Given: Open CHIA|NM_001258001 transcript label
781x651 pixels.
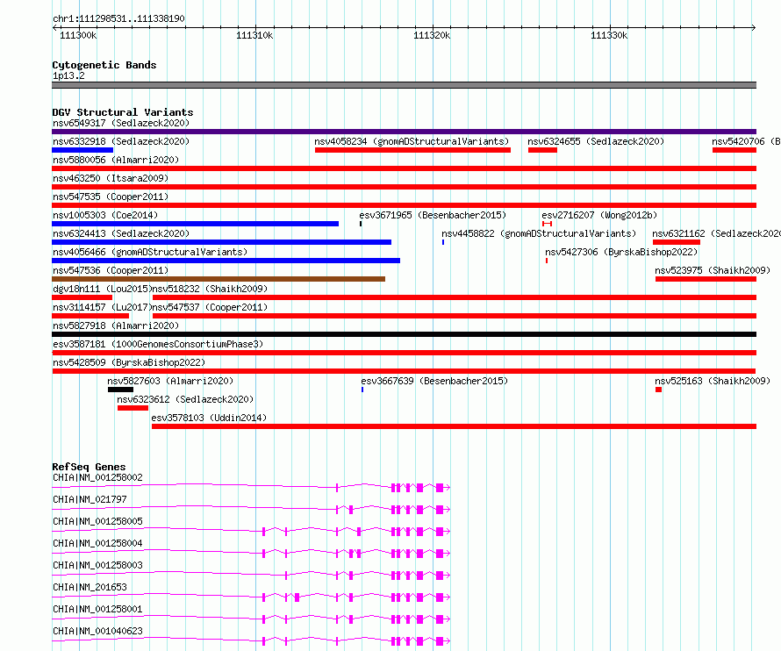Looking at the screenshot, I should pos(97,609).
